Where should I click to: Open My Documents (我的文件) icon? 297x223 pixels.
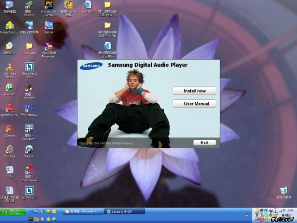(9, 48)
